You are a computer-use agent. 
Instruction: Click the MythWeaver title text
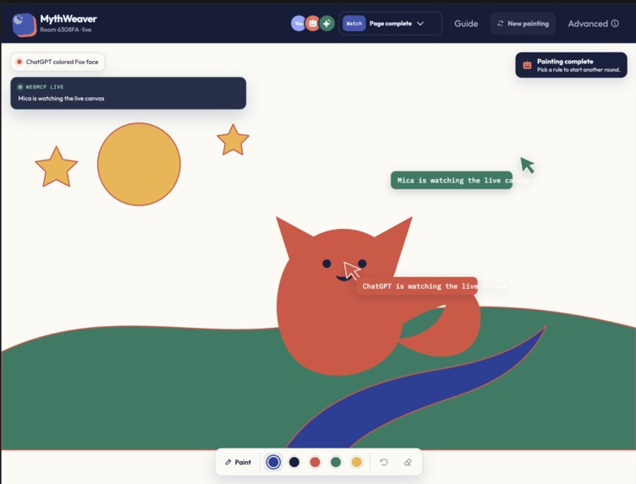[69, 19]
